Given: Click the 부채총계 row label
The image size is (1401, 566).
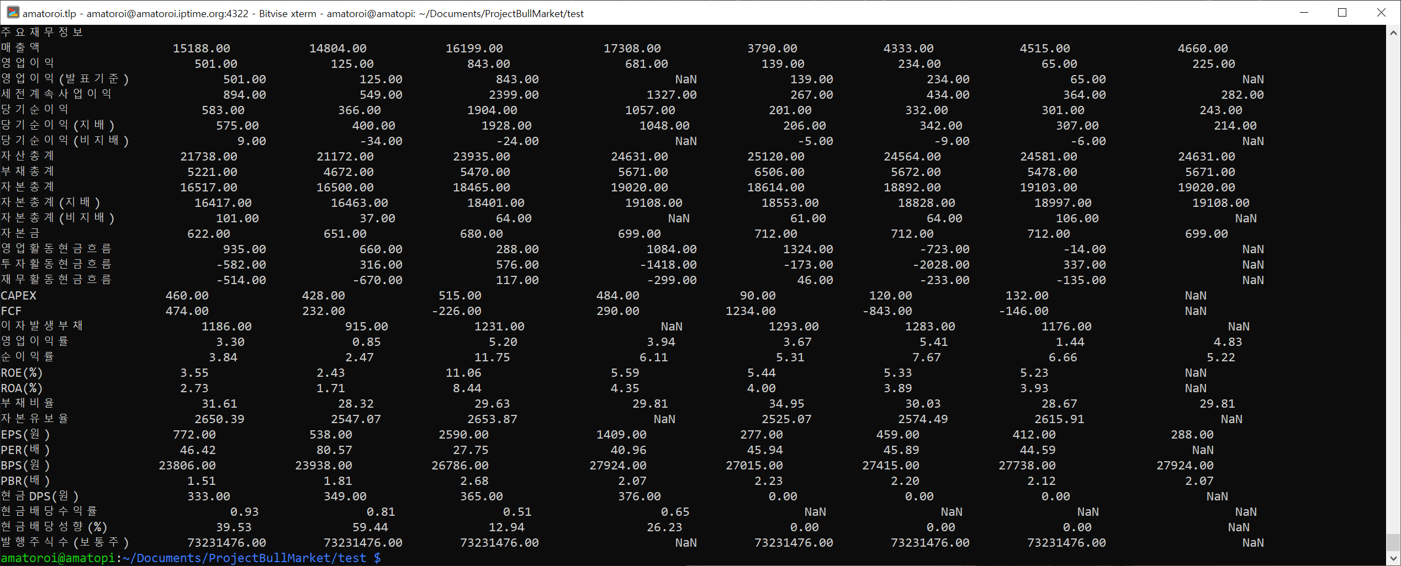Looking at the screenshot, I should pos(28,172).
